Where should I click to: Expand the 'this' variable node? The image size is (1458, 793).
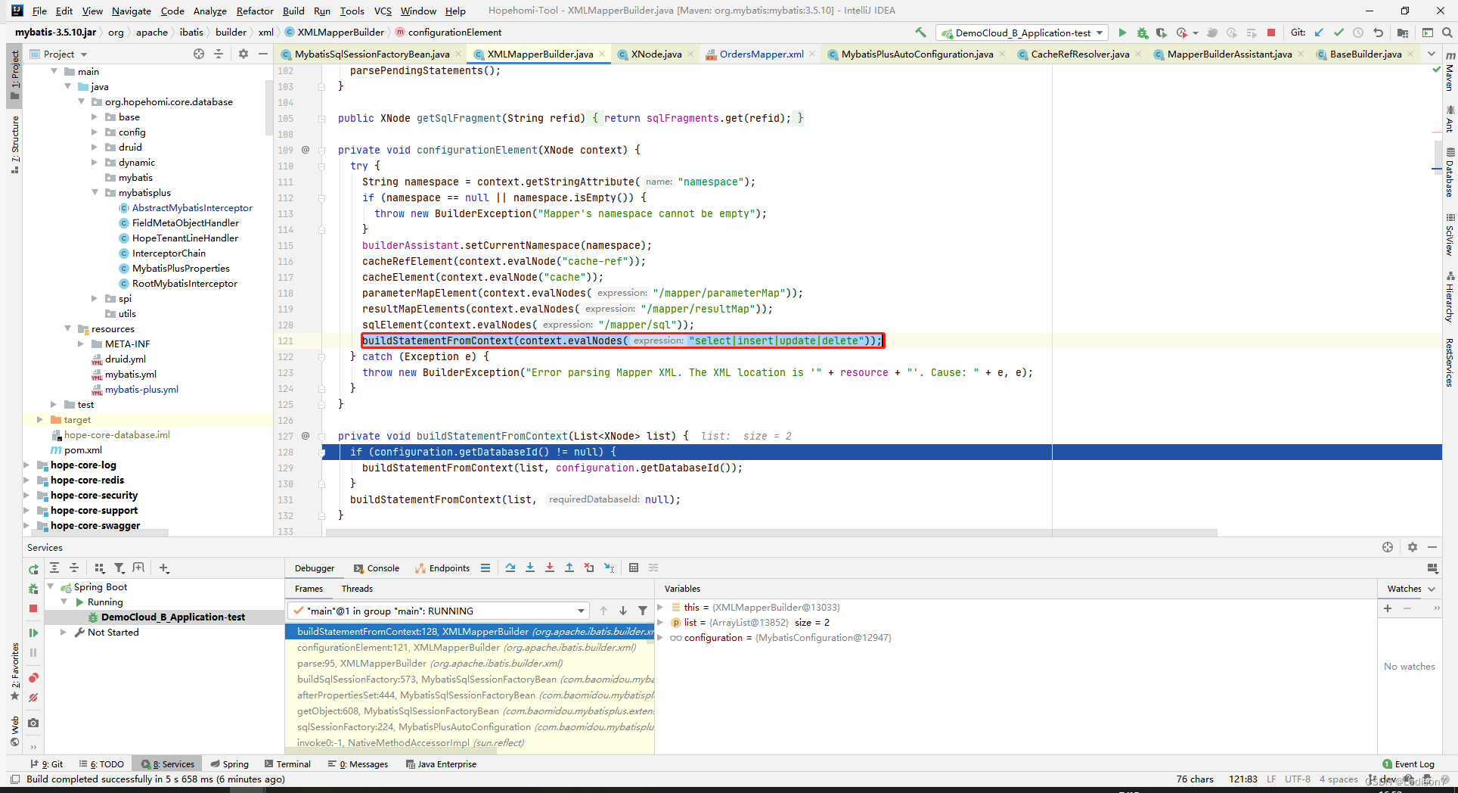tap(660, 608)
